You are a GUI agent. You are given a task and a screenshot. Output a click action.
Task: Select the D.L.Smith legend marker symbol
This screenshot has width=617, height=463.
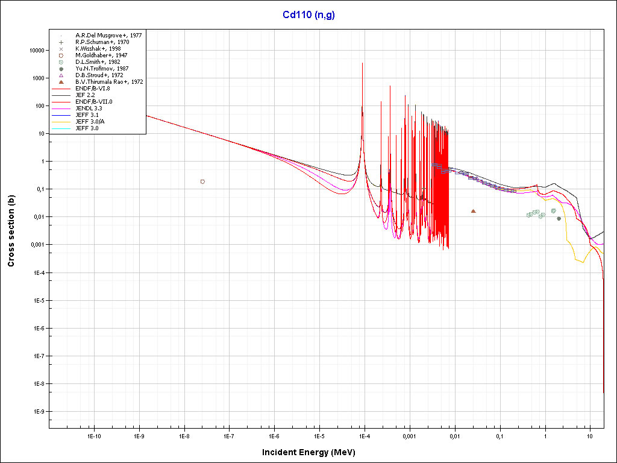coord(61,61)
